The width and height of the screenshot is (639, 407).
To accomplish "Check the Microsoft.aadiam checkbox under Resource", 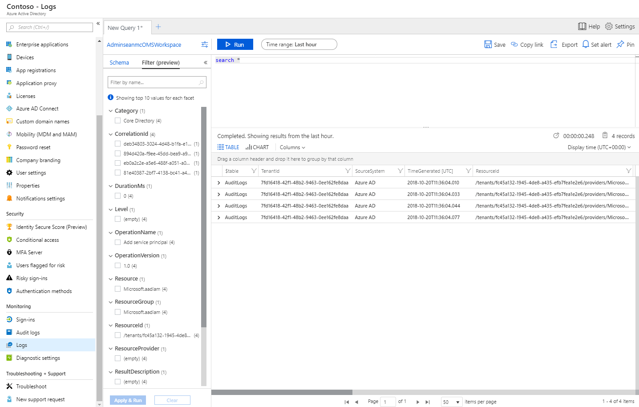I will pos(118,289).
